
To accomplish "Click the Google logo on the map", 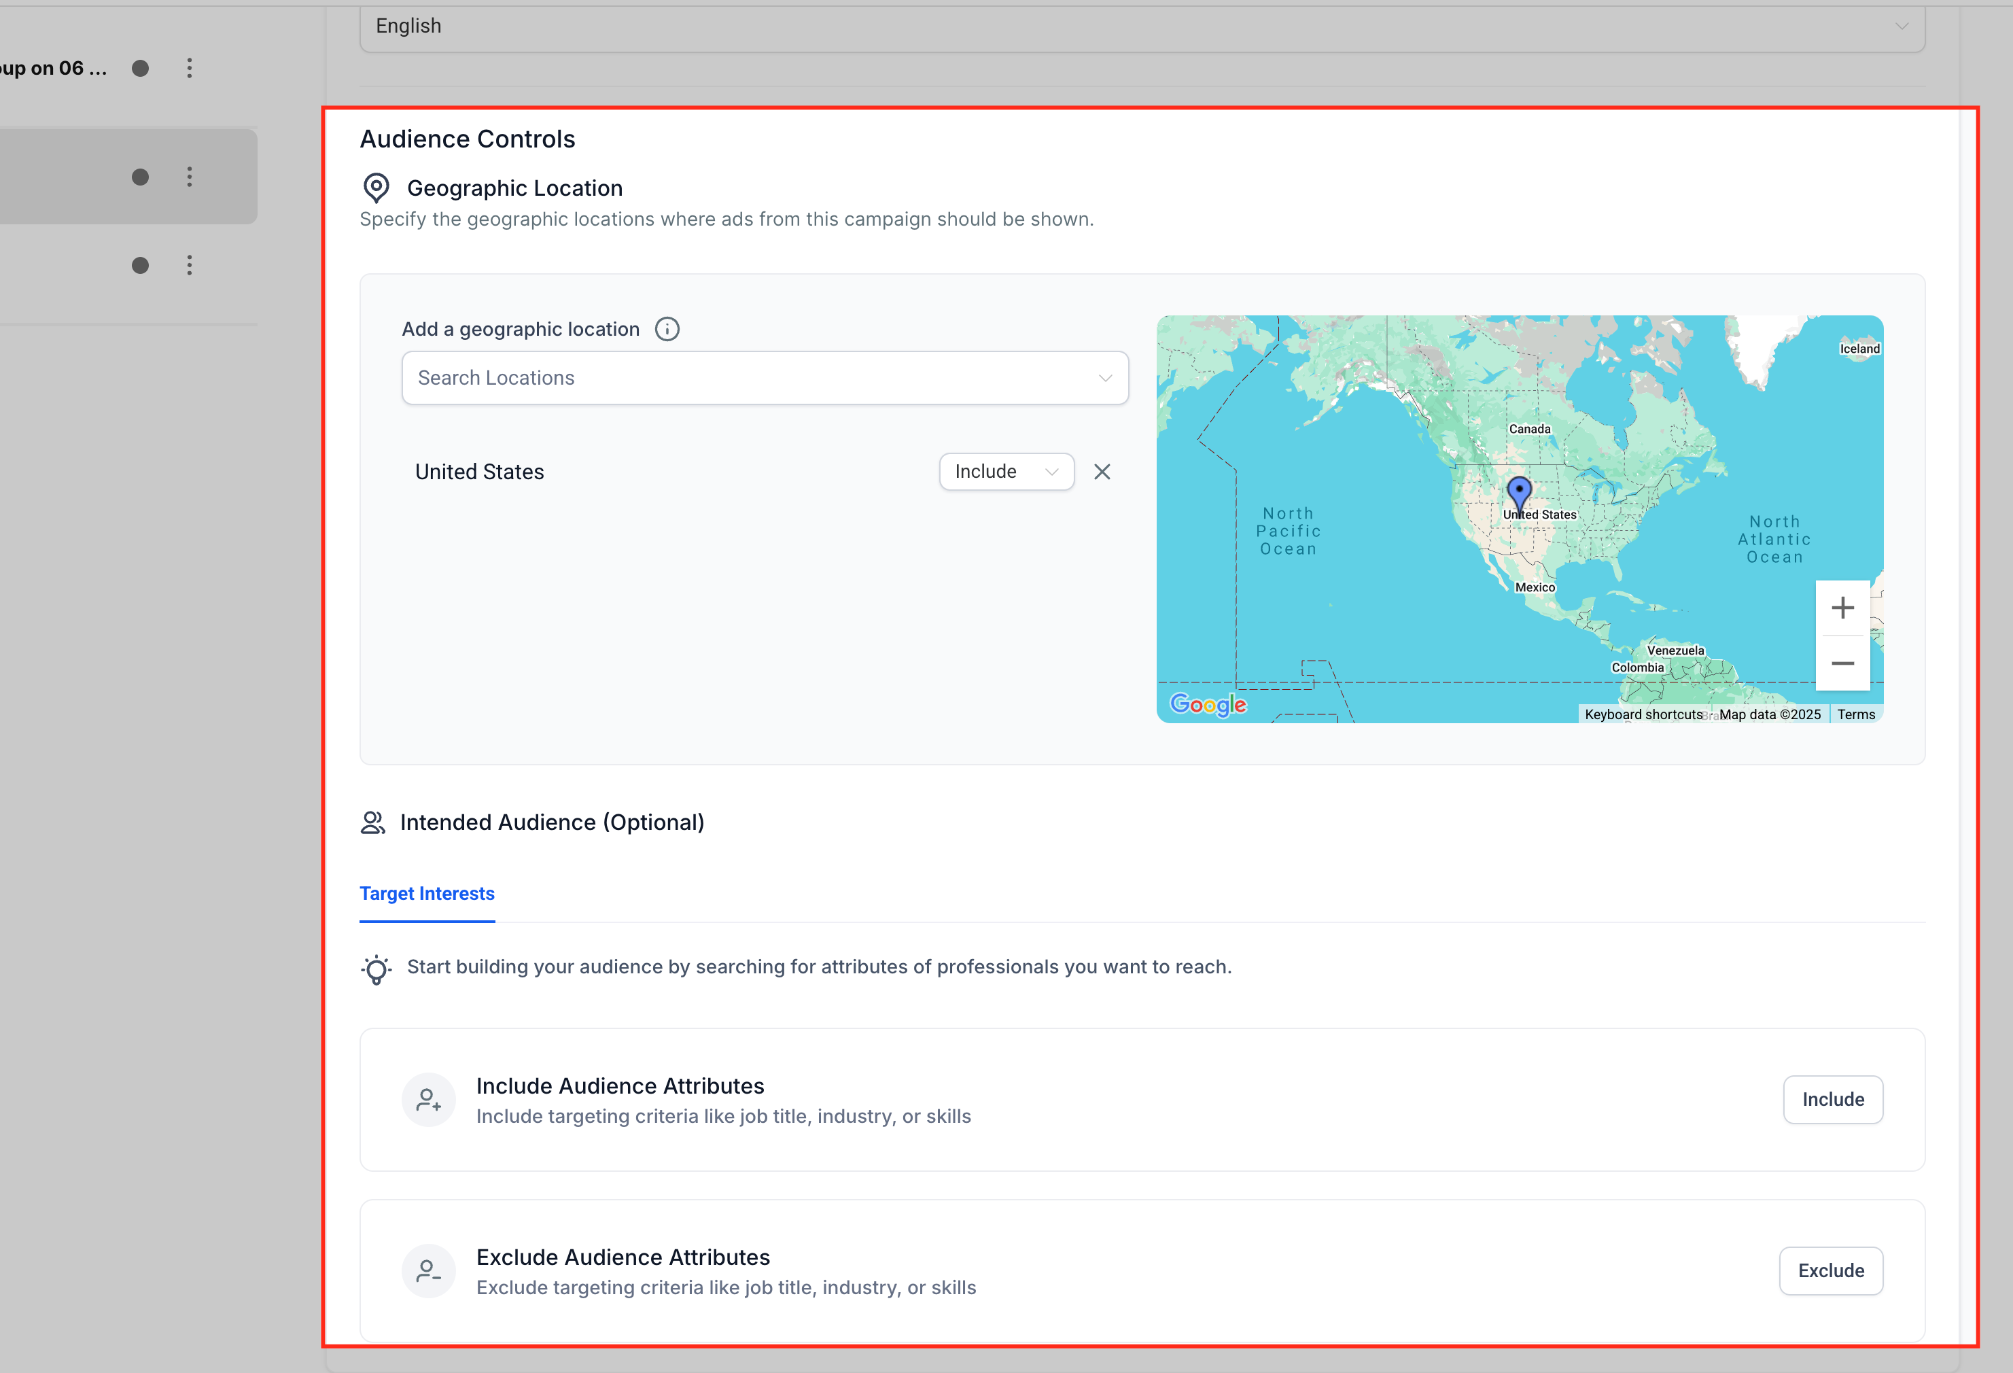I will click(x=1208, y=705).
